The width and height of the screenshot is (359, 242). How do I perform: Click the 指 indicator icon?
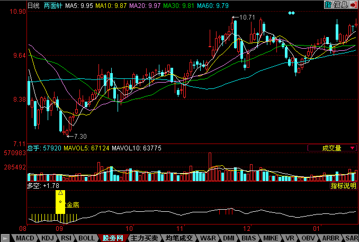tap(328, 4)
